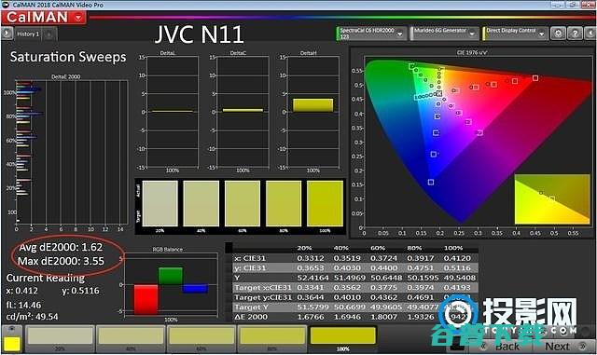The height and width of the screenshot is (355, 597).
Task: Click the Y value 52.4164 in the table
Action: click(312, 278)
